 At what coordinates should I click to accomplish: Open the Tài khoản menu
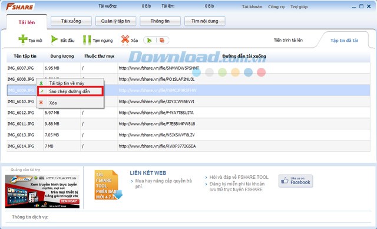point(252,6)
